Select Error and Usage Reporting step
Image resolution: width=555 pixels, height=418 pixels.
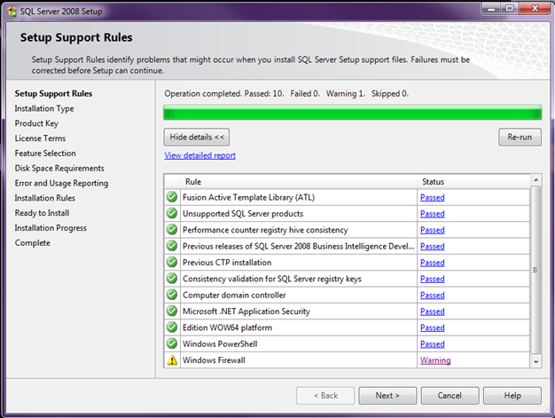pos(61,183)
